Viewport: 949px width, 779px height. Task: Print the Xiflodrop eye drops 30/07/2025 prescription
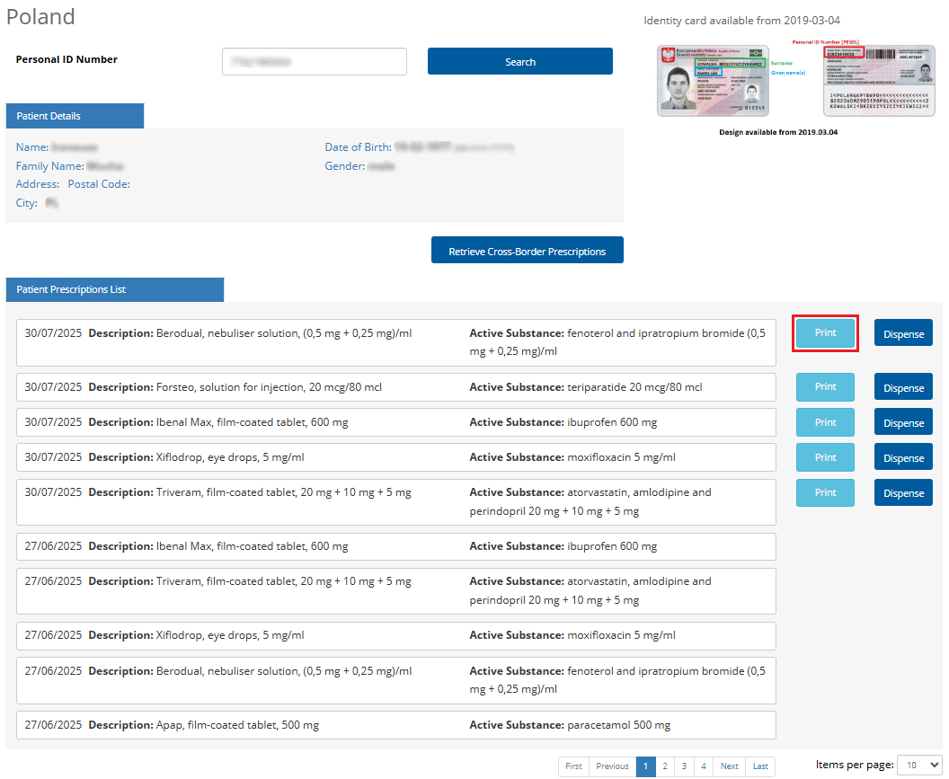[825, 457]
